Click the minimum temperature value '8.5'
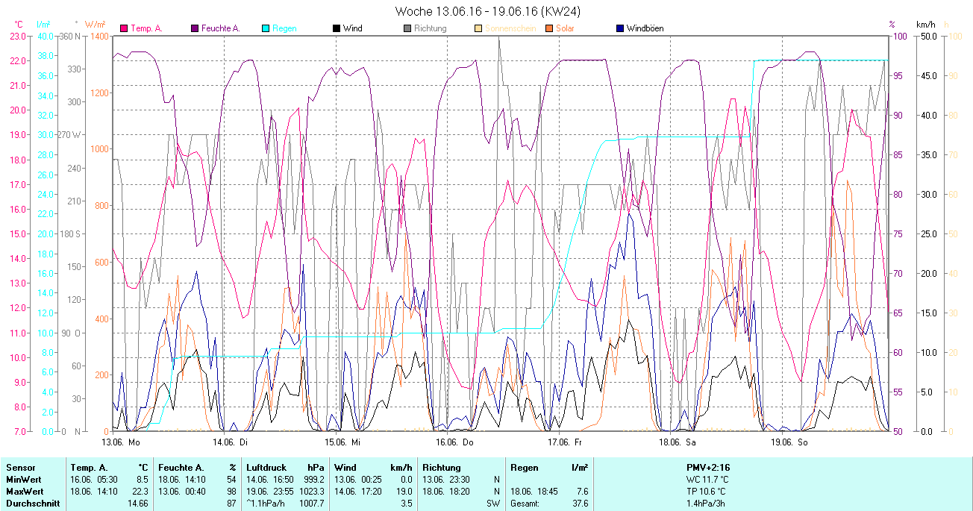This screenshot has height=511, width=973. 143,480
